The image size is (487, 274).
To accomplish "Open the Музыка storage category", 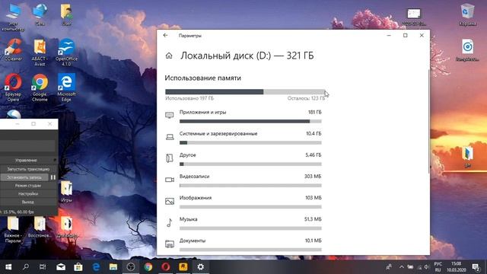I will coord(243,223).
